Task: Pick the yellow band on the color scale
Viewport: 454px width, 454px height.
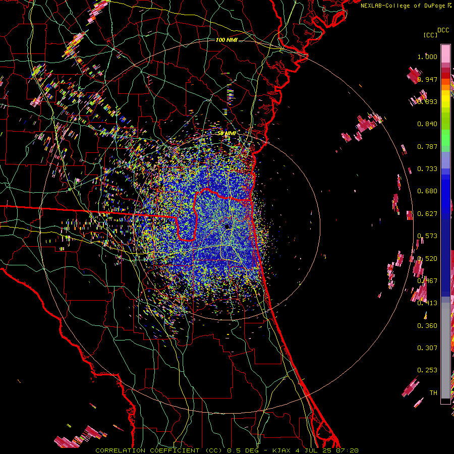Action: 445,98
